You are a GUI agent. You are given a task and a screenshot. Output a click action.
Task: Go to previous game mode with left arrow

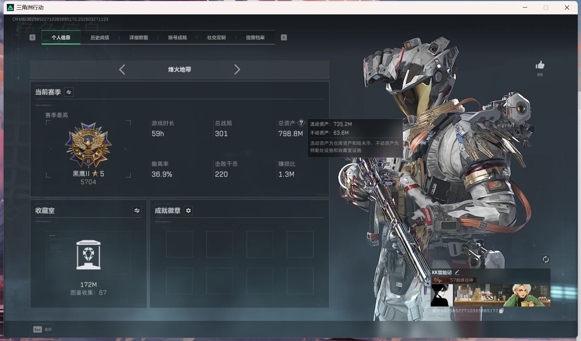pos(122,69)
